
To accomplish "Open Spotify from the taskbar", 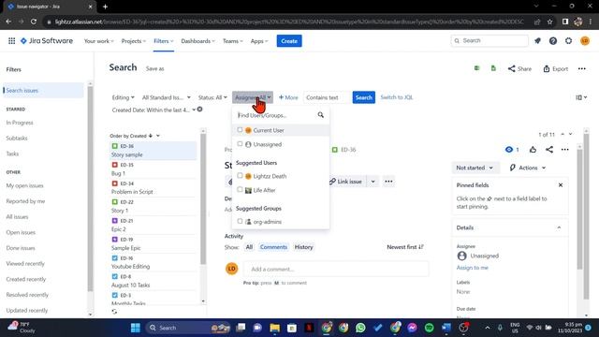I will point(429,328).
